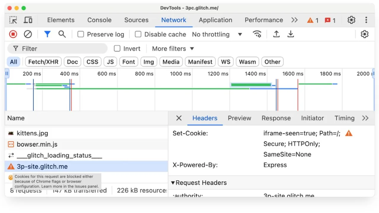Open the No throttling dropdown
The height and width of the screenshot is (213, 379).
pyautogui.click(x=217, y=34)
